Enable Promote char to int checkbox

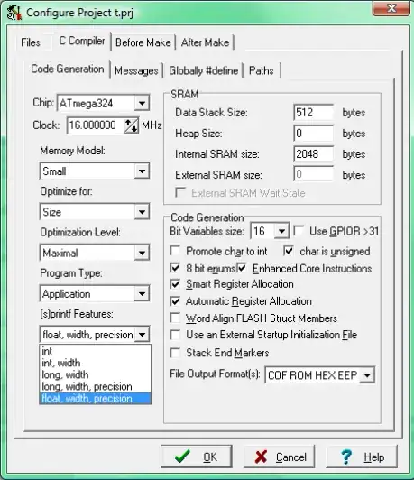[175, 251]
